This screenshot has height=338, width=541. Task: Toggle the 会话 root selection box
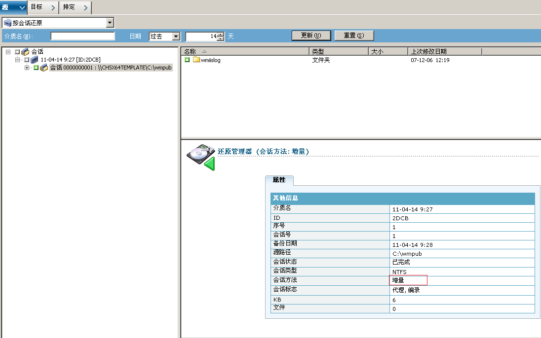(x=17, y=52)
